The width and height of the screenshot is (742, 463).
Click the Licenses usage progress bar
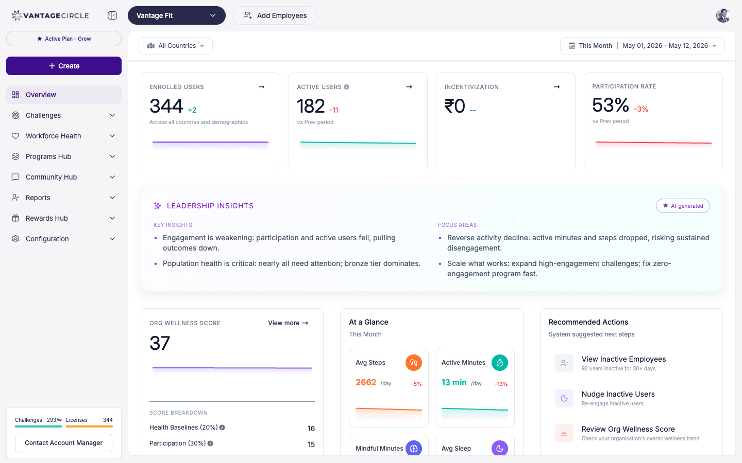pos(89,426)
